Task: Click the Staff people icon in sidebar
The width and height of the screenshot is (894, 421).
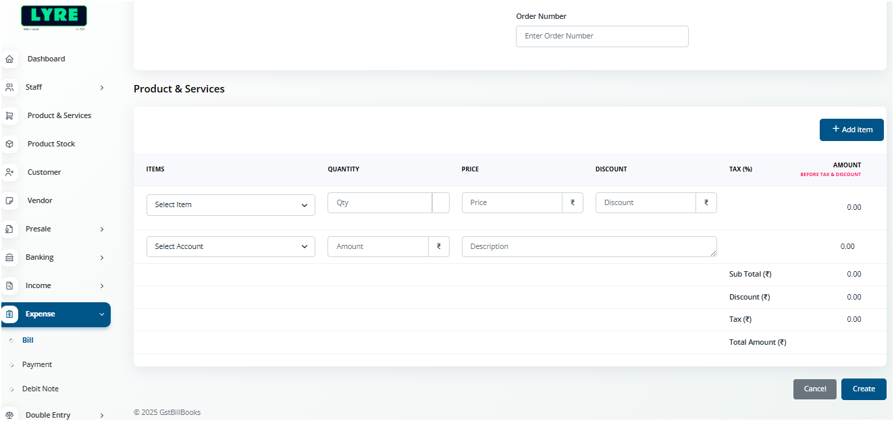Action: pyautogui.click(x=10, y=87)
